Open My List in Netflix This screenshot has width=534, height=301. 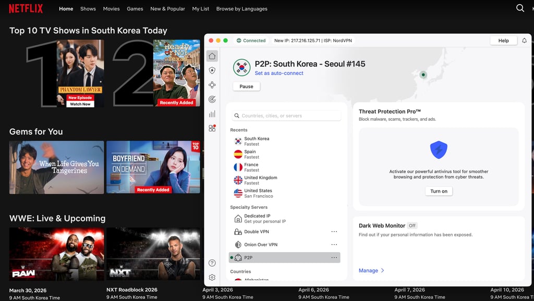(x=201, y=9)
